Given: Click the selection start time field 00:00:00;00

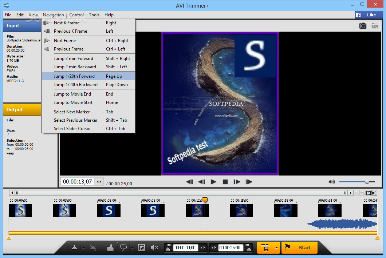Looking at the screenshot, I should pyautogui.click(x=185, y=248).
